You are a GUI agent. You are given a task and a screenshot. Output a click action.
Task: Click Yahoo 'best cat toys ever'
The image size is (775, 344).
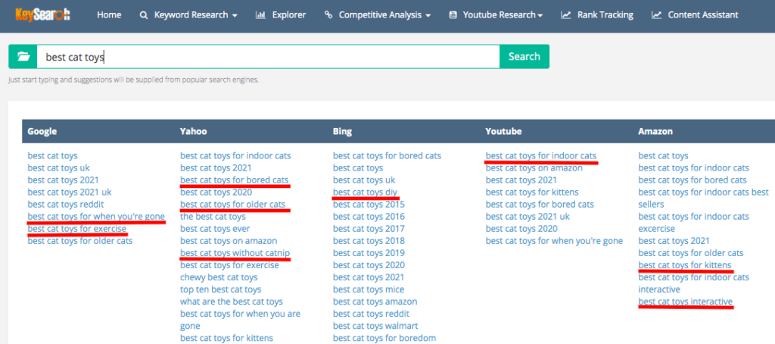click(x=215, y=229)
